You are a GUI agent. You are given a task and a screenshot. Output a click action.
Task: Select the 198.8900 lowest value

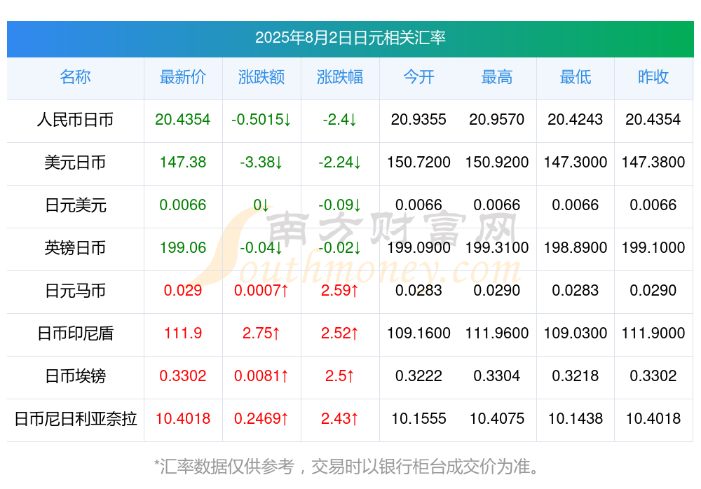point(576,247)
